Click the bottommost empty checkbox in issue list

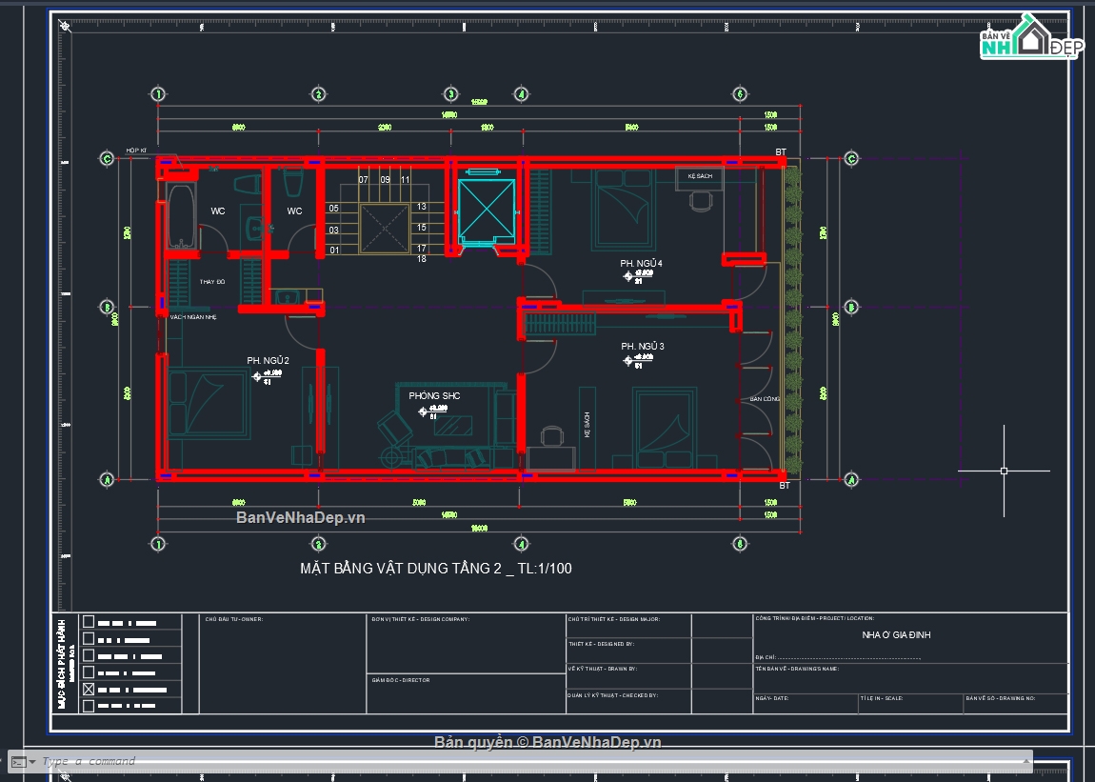coord(89,706)
